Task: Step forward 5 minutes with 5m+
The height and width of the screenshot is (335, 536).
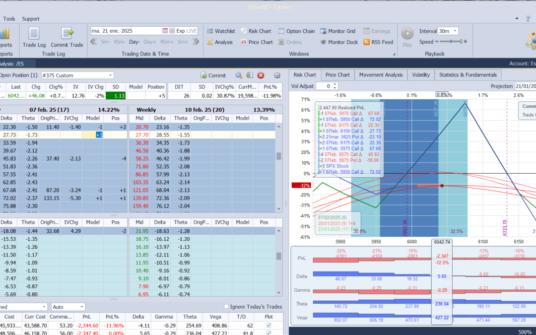Action: click(183, 42)
